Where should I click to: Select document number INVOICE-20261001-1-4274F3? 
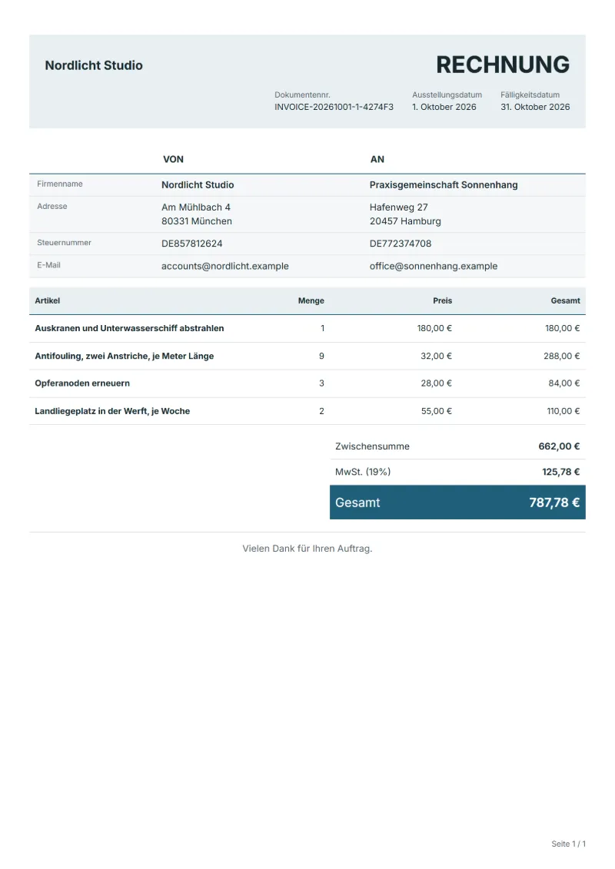coord(334,107)
